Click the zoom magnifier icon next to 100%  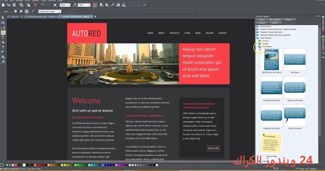[75, 5]
